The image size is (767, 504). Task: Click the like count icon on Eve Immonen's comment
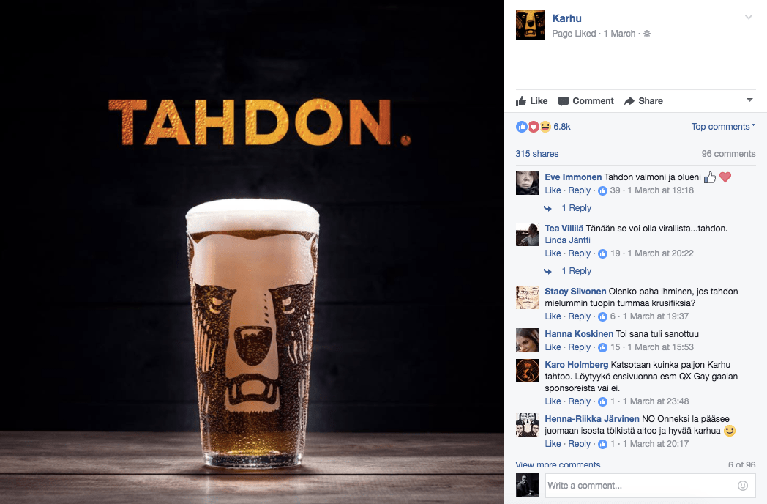[x=602, y=190]
